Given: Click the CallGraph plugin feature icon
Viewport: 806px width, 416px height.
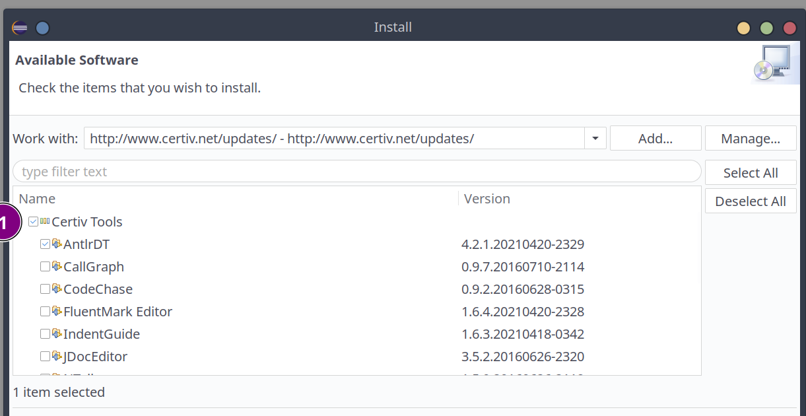Looking at the screenshot, I should [x=57, y=267].
